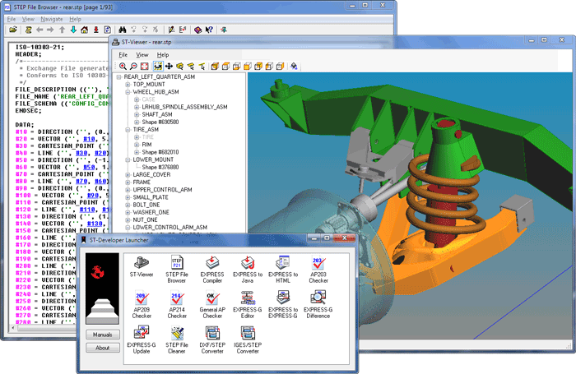Open the EXPRESS-G Difference tool
The image size is (576, 374).
pos(318,304)
